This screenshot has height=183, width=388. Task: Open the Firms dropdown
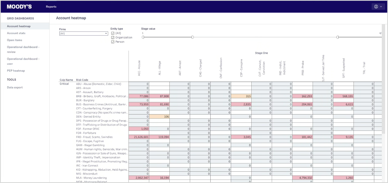(84, 33)
